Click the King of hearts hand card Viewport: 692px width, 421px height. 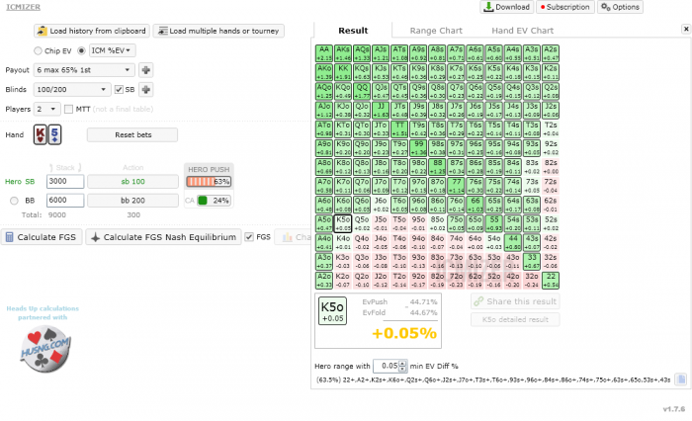click(x=41, y=134)
